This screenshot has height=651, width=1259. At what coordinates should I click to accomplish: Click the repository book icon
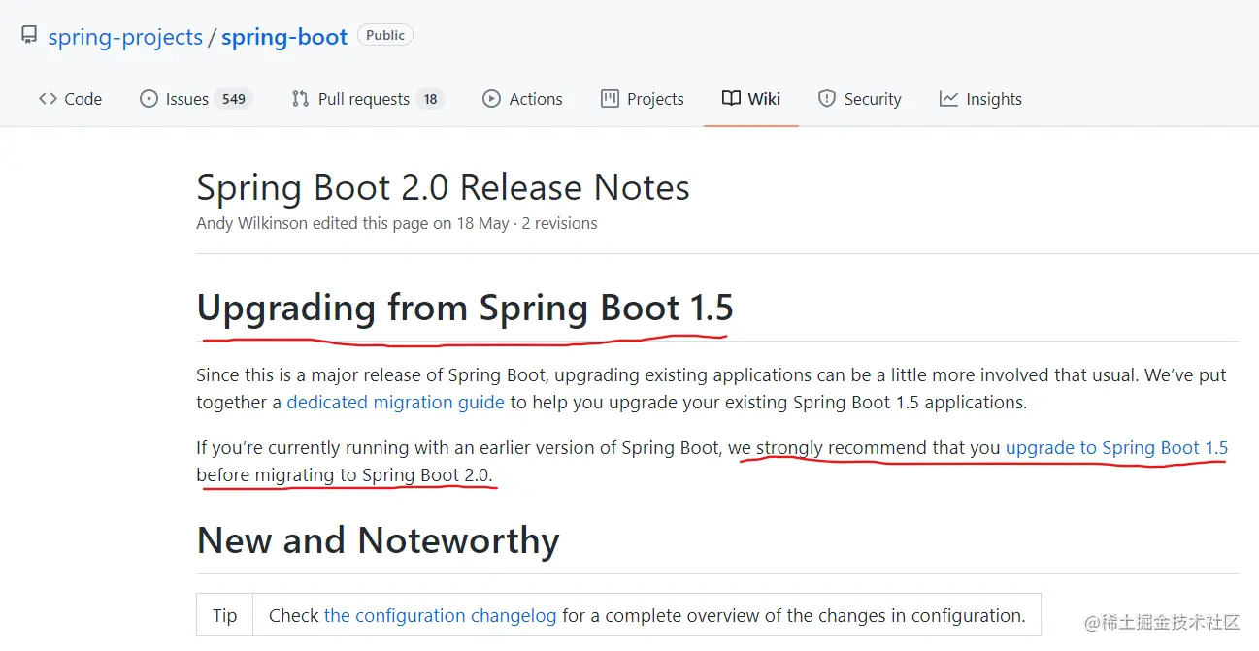pyautogui.click(x=30, y=37)
